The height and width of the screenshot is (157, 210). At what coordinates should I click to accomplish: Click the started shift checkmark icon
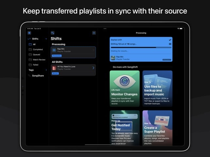(x=170, y=40)
